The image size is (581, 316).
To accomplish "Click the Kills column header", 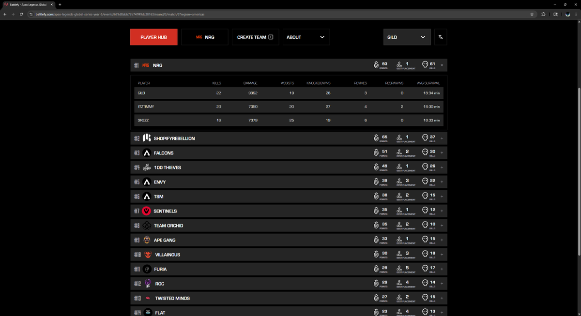I will [x=216, y=83].
